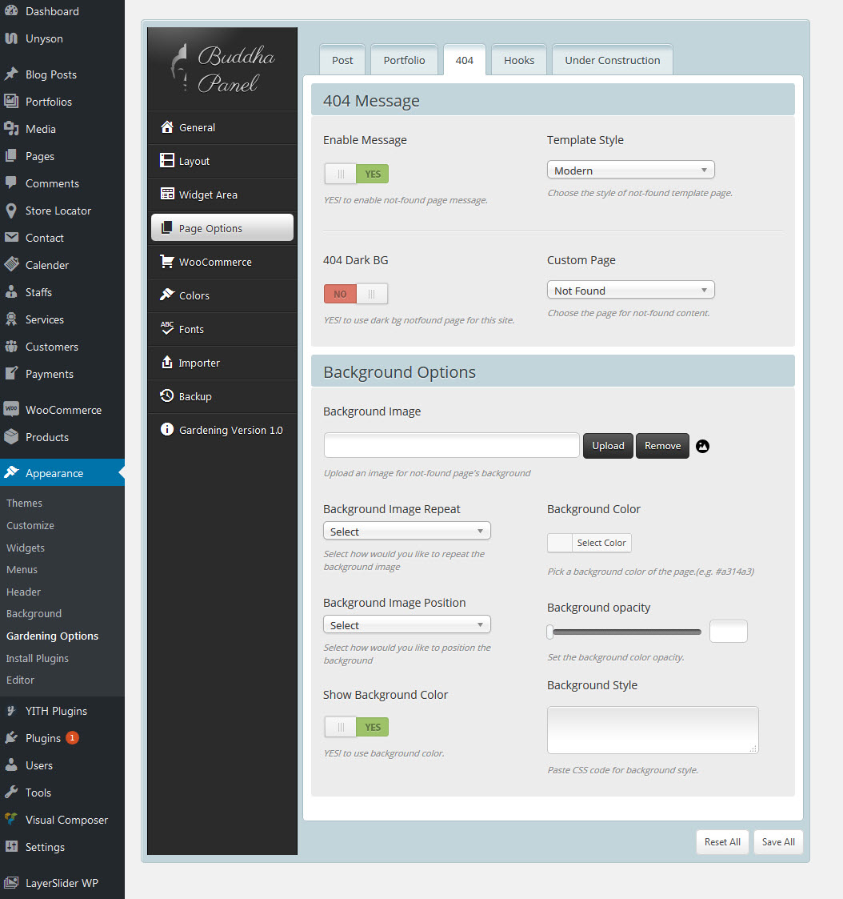The height and width of the screenshot is (899, 843).
Task: Toggle the Show Background Color switch
Action: pos(356,727)
